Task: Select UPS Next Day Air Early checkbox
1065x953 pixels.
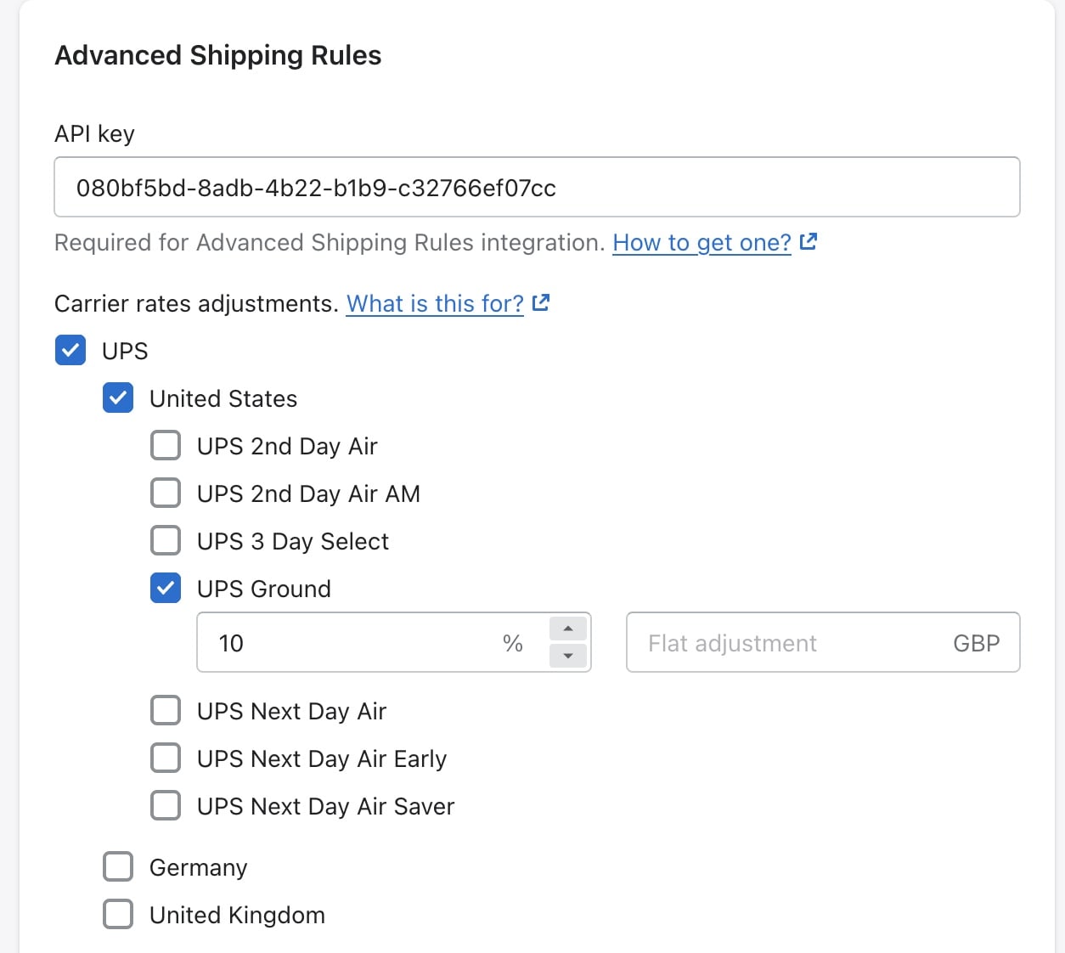Action: (166, 758)
